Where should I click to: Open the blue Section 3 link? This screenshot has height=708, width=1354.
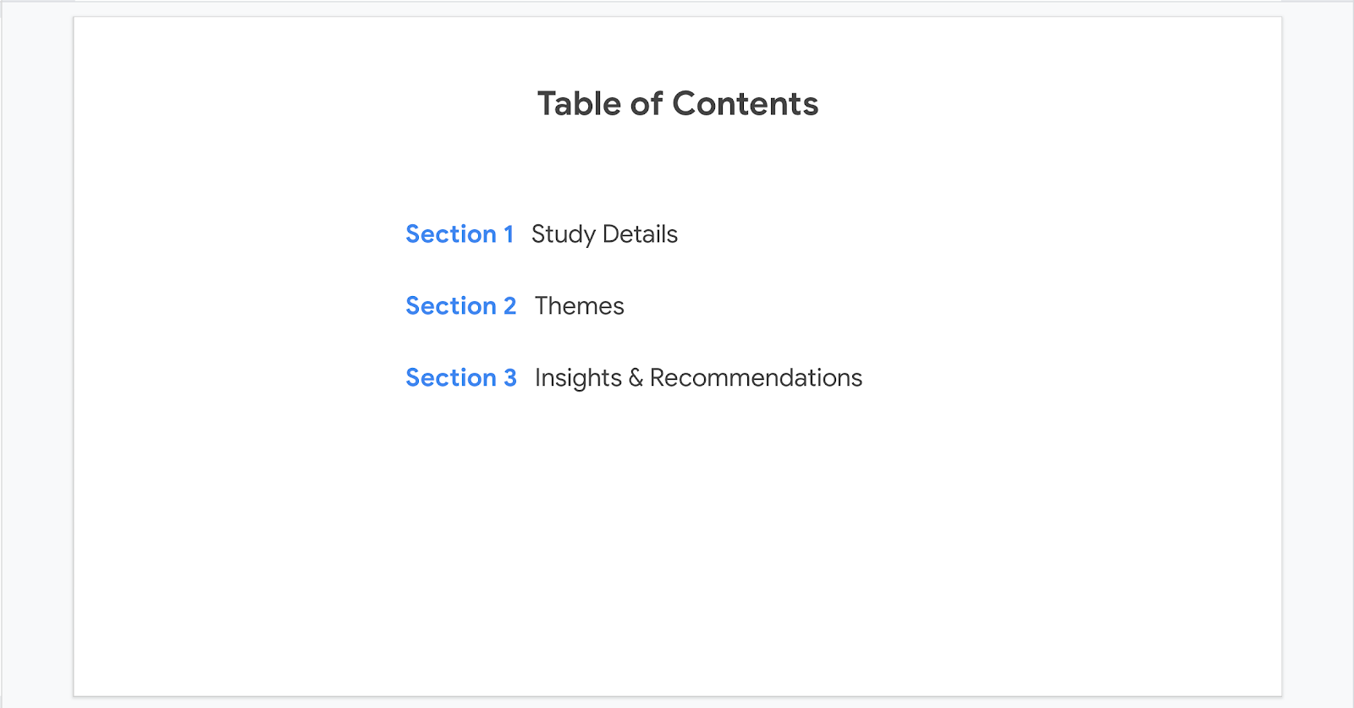tap(460, 378)
